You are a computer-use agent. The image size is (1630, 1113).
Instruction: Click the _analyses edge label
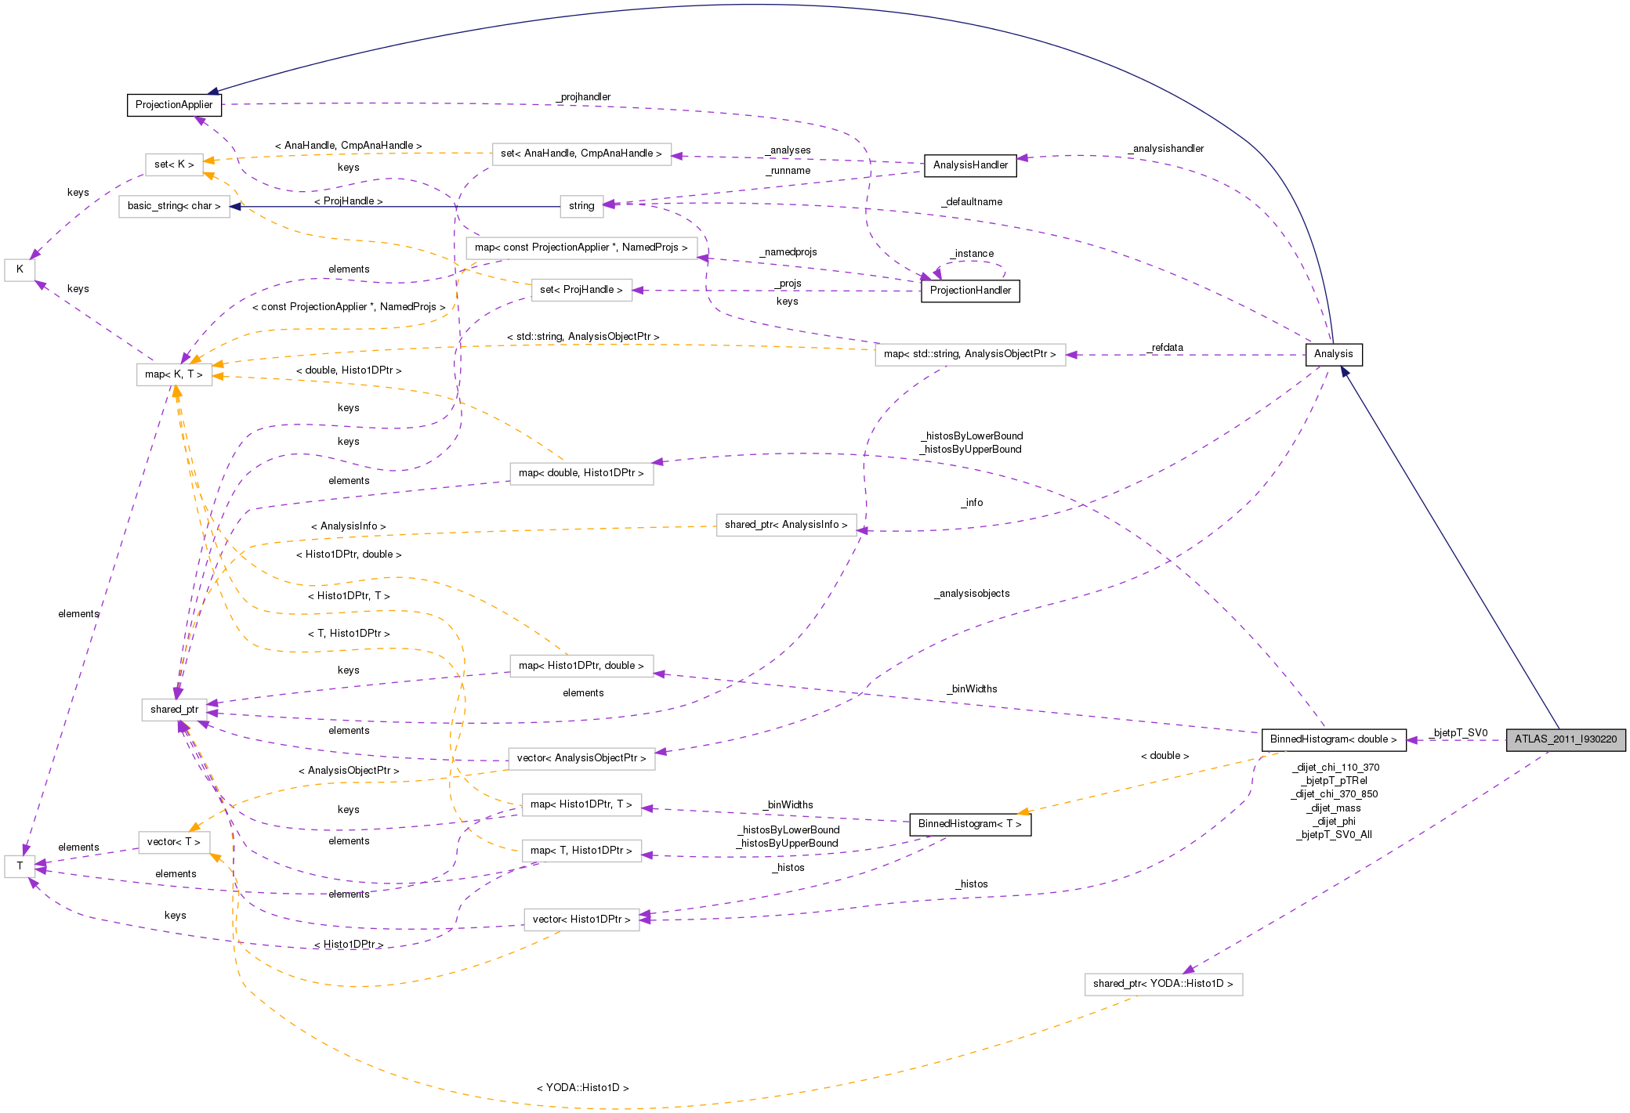point(788,150)
